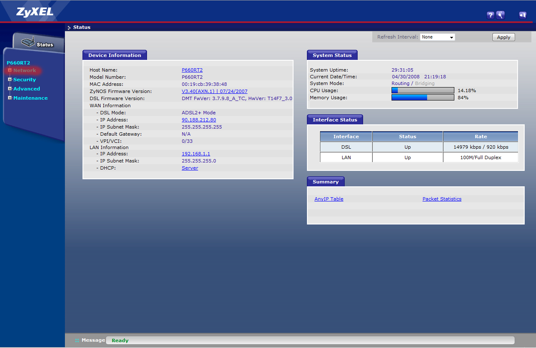
Task: Select the Summary panel tab
Action: (x=326, y=182)
